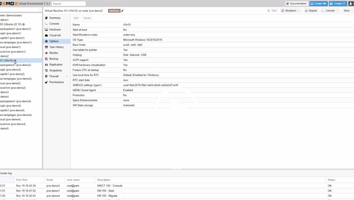This screenshot has width=354, height=200.
Task: Select the SMBIOS settings row
Action: click(212, 85)
